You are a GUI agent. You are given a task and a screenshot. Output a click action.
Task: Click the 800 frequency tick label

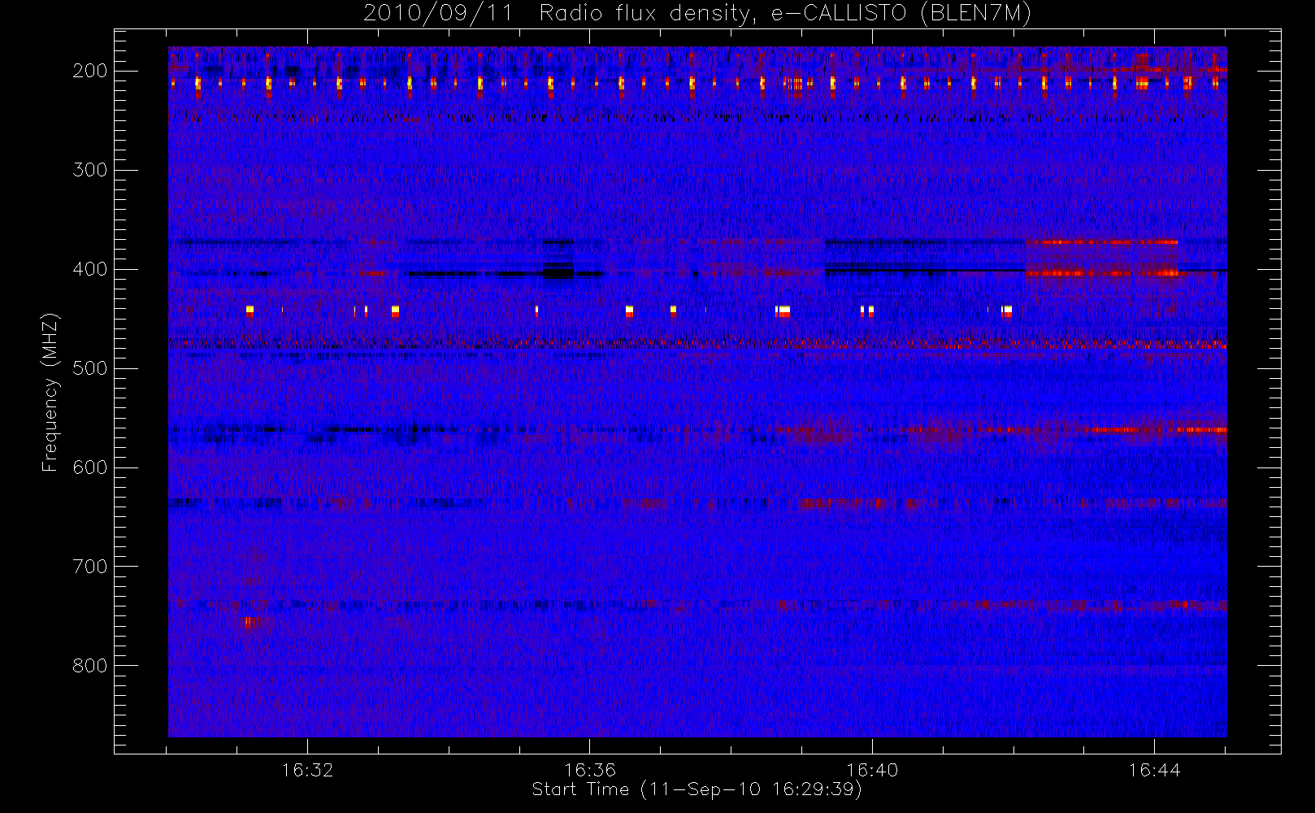coord(90,666)
